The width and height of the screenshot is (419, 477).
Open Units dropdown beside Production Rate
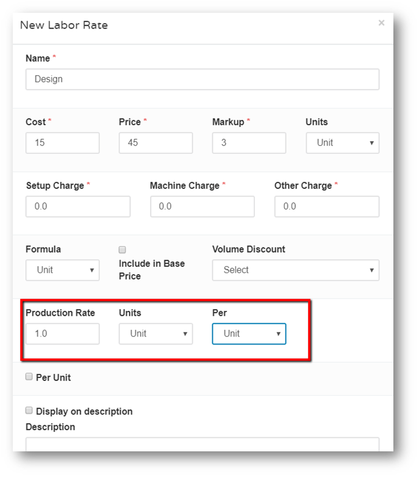pos(156,333)
